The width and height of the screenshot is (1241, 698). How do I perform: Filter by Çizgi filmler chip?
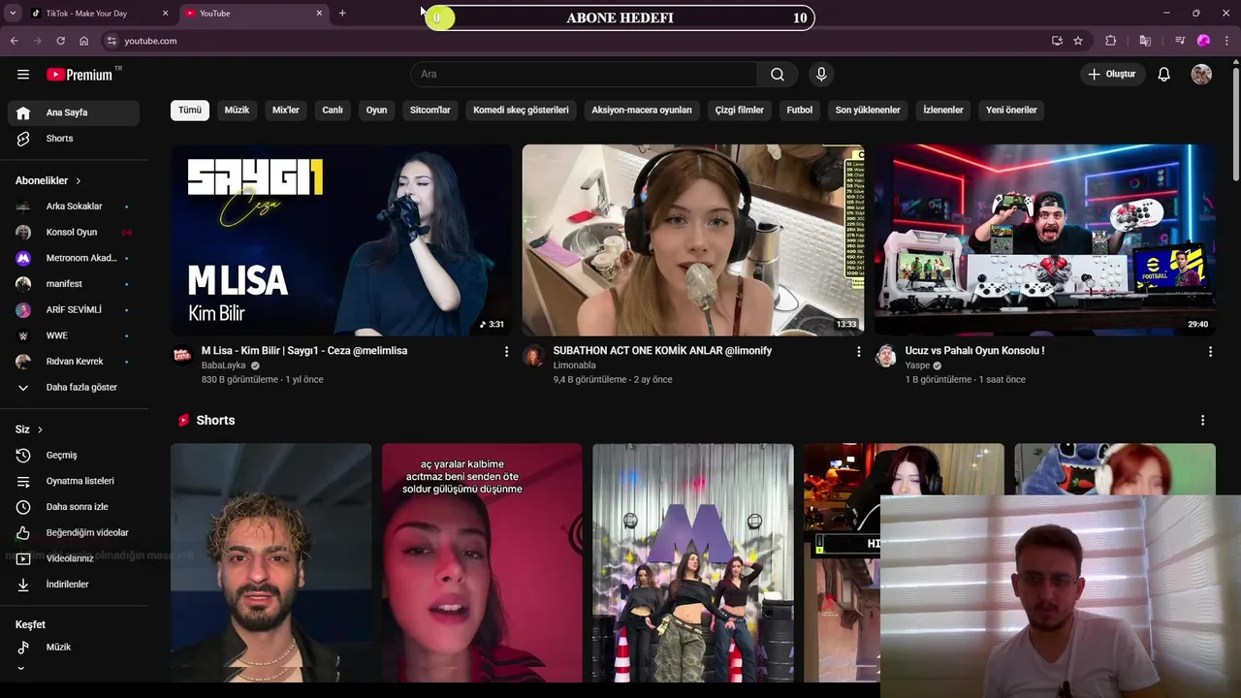coord(740,111)
